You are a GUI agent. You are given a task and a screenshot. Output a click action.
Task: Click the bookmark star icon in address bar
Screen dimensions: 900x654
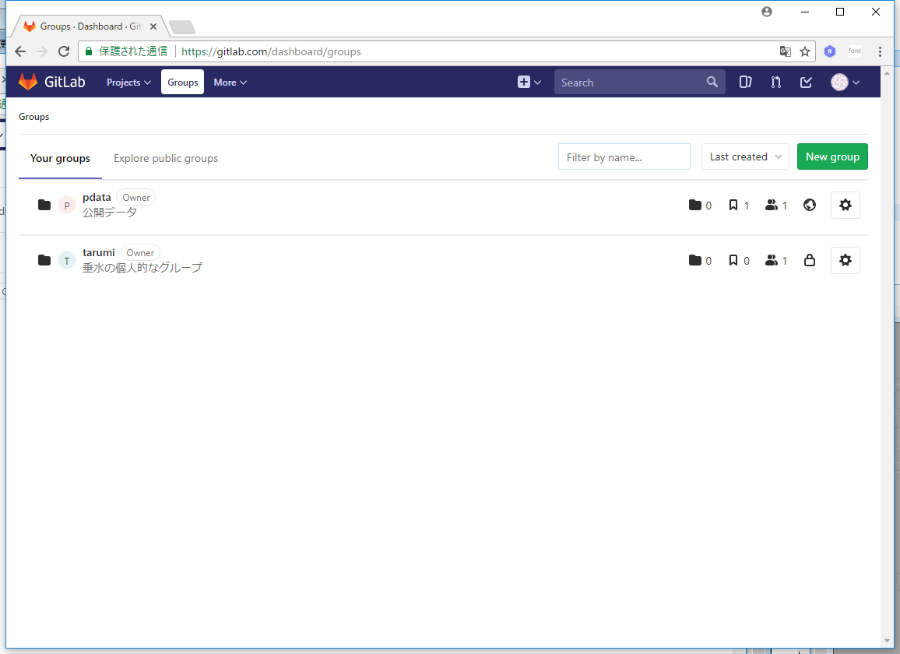click(x=805, y=51)
